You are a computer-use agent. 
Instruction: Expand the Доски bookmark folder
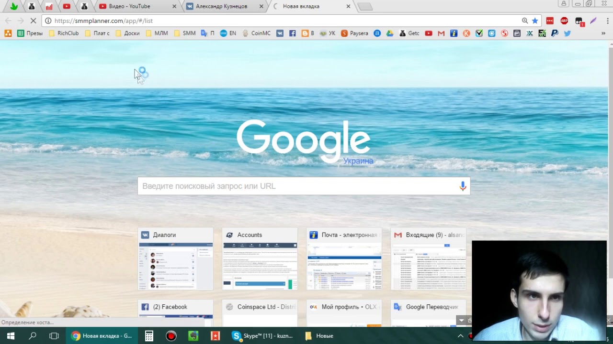click(127, 33)
